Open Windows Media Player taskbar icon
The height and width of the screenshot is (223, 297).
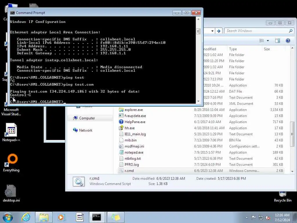(61, 217)
